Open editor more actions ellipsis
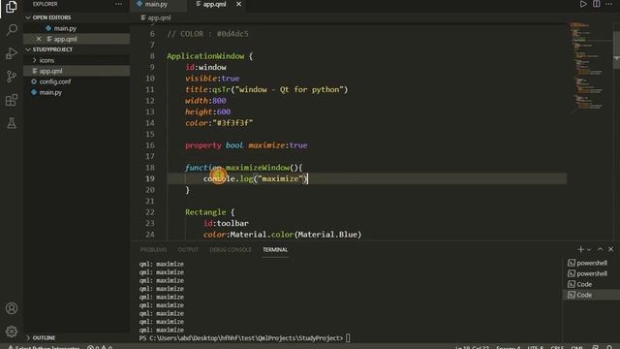Viewport: 620px width, 349px height. point(609,4)
